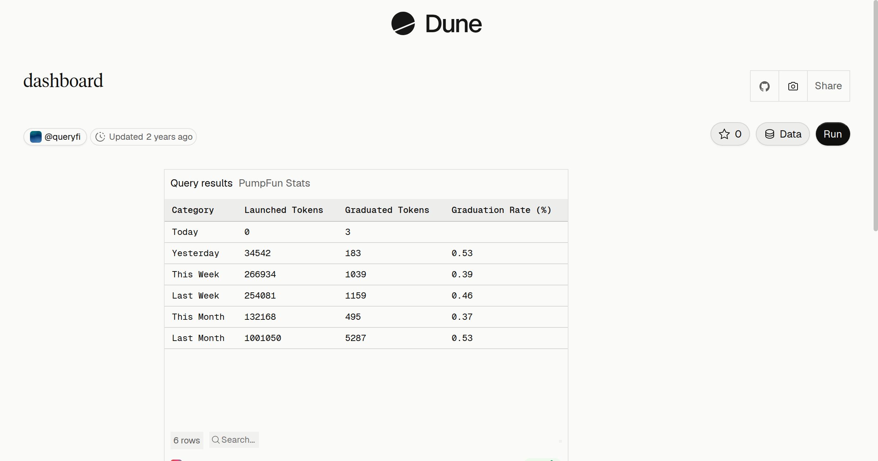Click the 0.37 graduation rate cell
Viewport: 878px width, 461px height.
(462, 317)
